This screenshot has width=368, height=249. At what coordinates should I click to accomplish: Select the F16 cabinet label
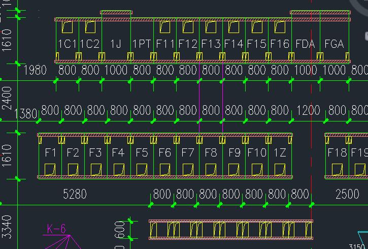pyautogui.click(x=279, y=44)
